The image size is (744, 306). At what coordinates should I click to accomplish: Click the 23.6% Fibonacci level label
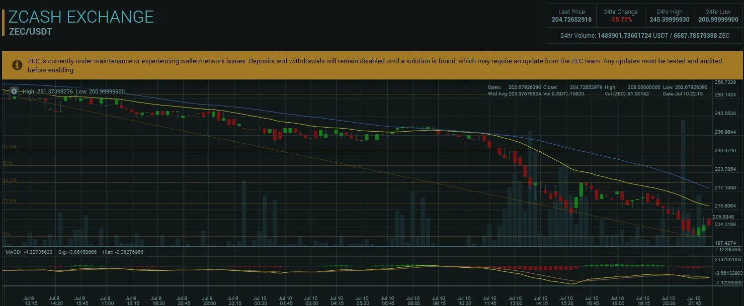tap(10, 200)
